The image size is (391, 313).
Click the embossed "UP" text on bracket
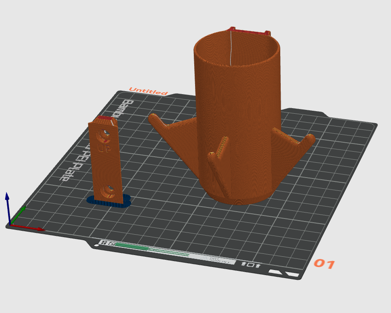click(103, 149)
